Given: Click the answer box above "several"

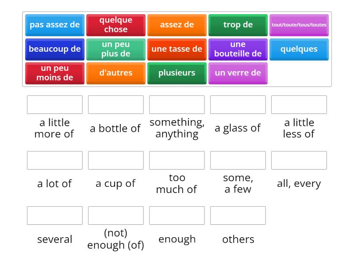Looking at the screenshot, I should pos(54,216).
